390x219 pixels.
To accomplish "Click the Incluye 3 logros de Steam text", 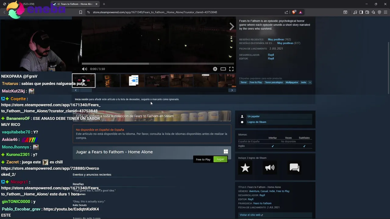I will [x=252, y=158].
